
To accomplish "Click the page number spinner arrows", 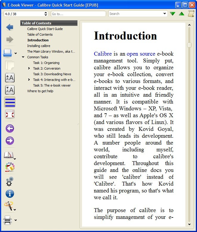I will pyautogui.click(x=46, y=14).
